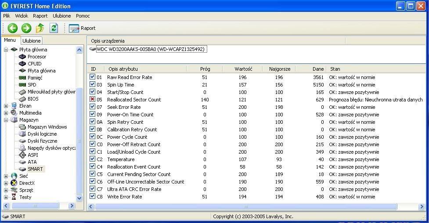The image size is (429, 223).
Task: Expand the DirectX tree node
Action: coord(6,183)
